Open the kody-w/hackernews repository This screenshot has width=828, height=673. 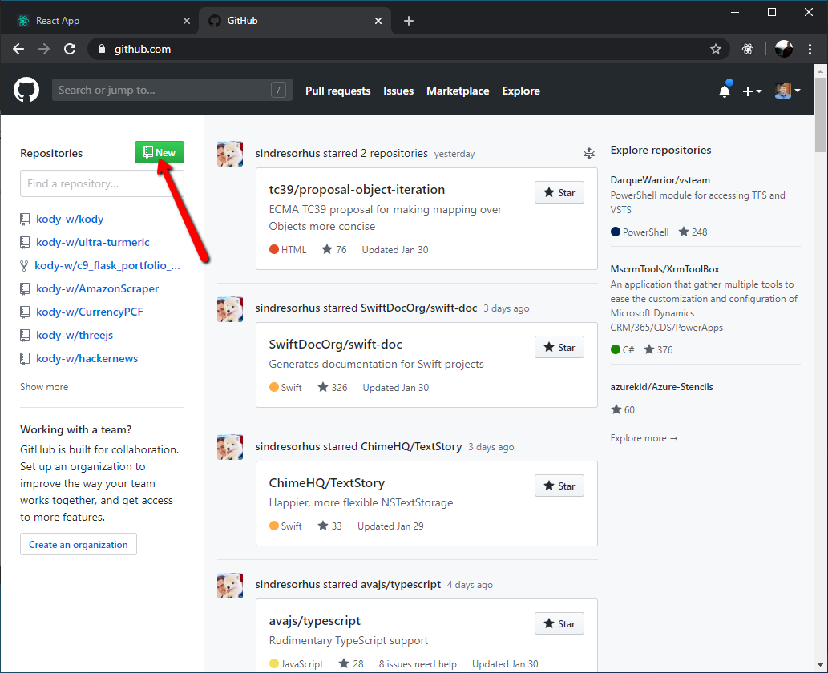[87, 358]
